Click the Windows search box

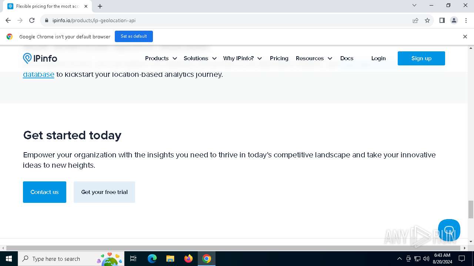click(x=70, y=259)
